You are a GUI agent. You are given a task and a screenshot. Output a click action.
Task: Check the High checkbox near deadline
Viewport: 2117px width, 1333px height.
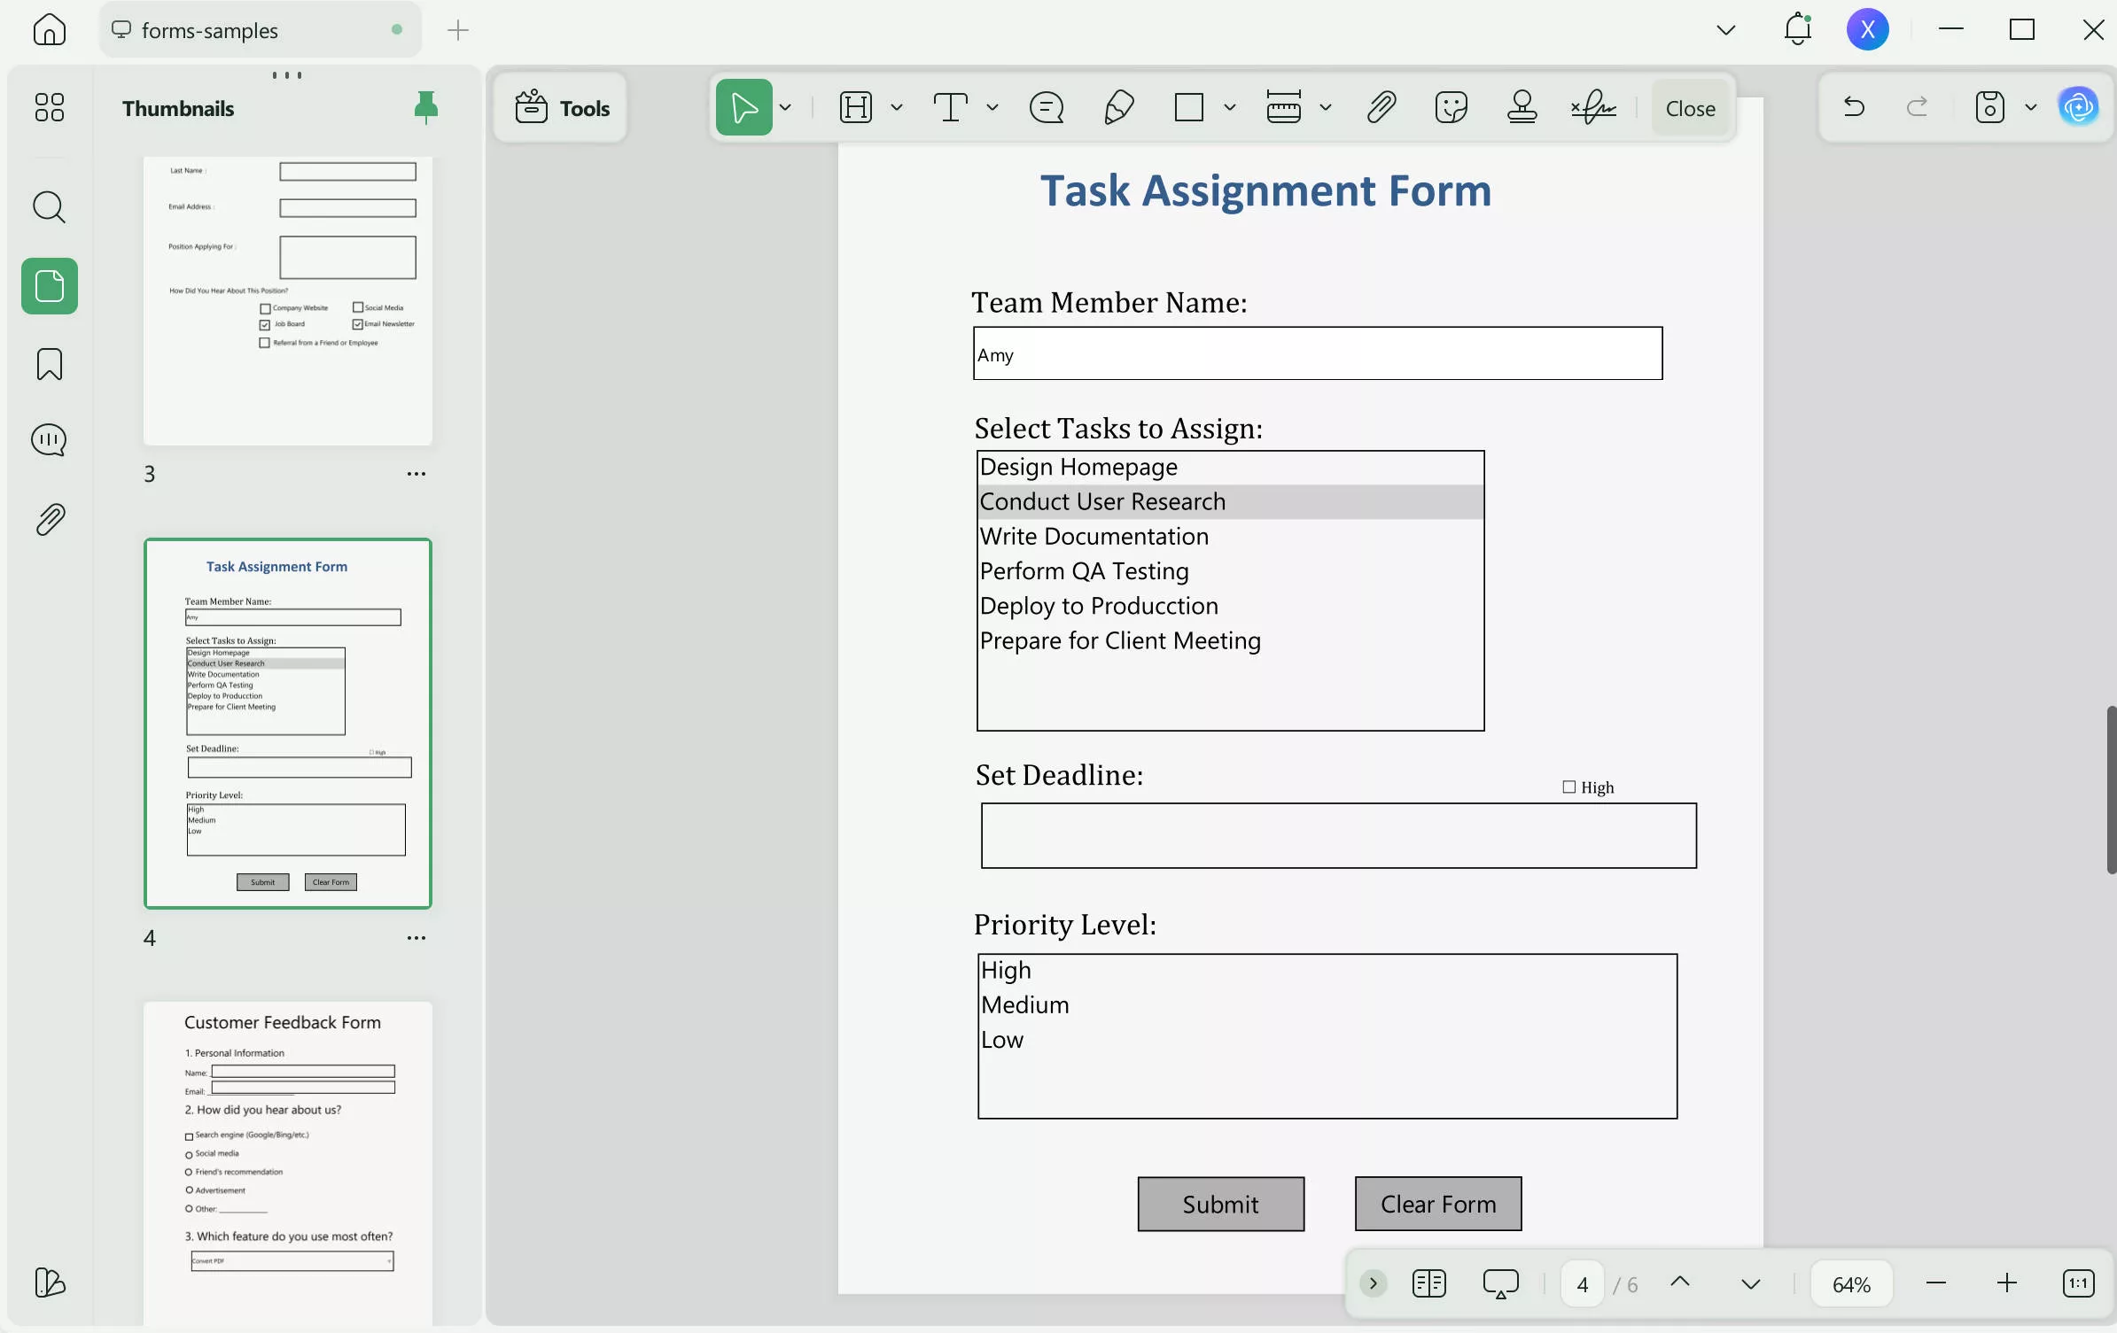coord(1568,787)
